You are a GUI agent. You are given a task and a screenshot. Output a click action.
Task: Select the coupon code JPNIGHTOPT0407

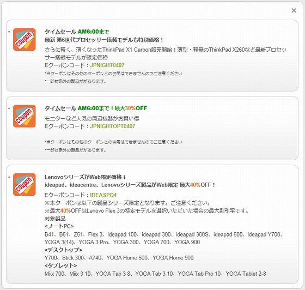(113, 126)
